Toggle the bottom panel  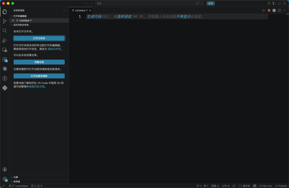279,3
